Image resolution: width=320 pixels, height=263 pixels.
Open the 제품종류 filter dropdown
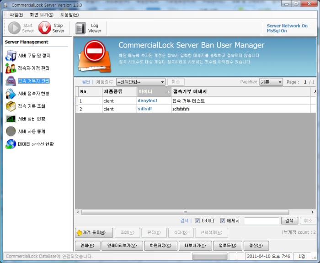click(x=141, y=82)
